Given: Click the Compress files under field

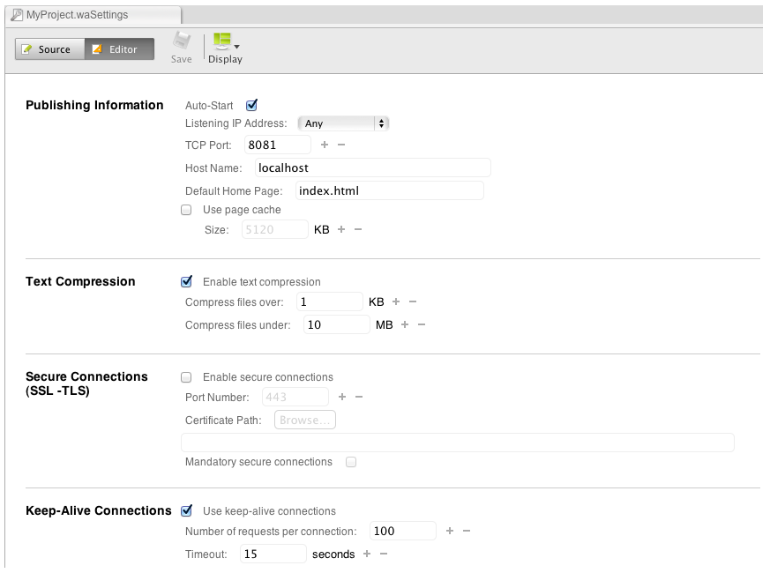Looking at the screenshot, I should pyautogui.click(x=336, y=325).
